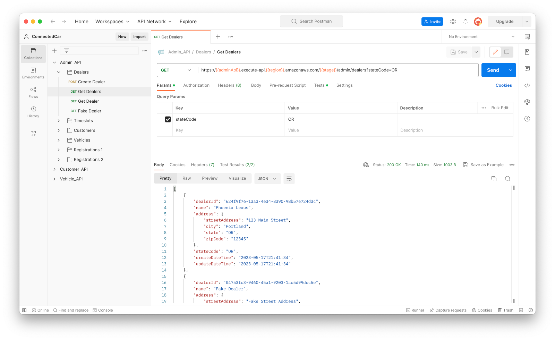This screenshot has width=555, height=340.
Task: Open the Upgrade dropdown arrow
Action: (x=527, y=22)
